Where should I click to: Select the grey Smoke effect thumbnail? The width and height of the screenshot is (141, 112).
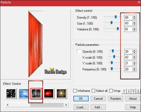pyautogui.click(x=36, y=93)
